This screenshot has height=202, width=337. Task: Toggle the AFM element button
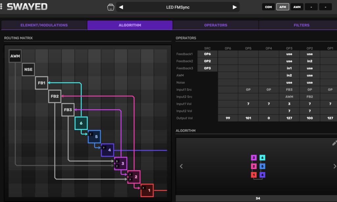(283, 7)
